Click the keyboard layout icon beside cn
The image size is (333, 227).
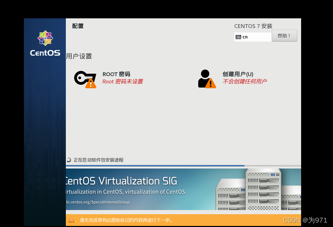pyautogui.click(x=238, y=37)
